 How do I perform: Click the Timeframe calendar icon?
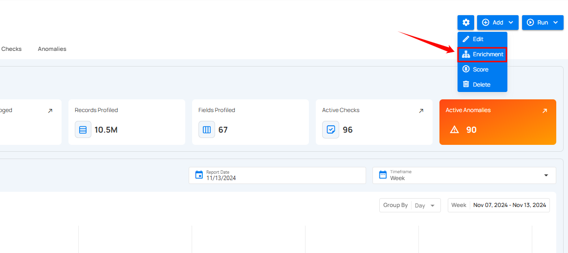pyautogui.click(x=383, y=175)
